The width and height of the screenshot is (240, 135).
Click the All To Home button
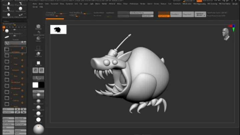pos(8,124)
